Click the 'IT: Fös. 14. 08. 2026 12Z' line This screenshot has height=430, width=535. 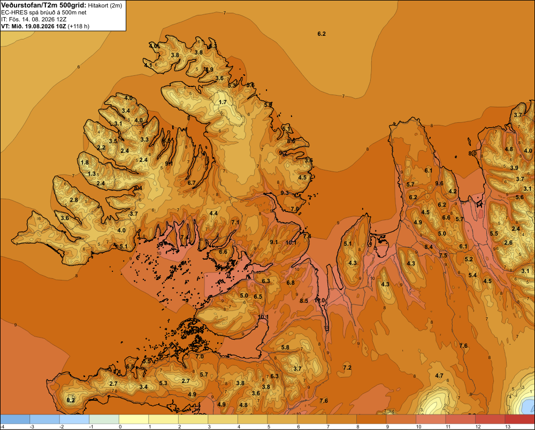[x=34, y=19]
